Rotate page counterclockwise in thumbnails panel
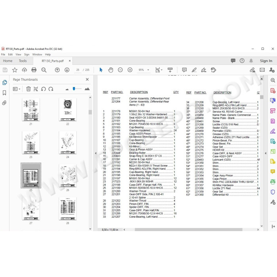This screenshot has width=277, height=277. [x=44, y=89]
